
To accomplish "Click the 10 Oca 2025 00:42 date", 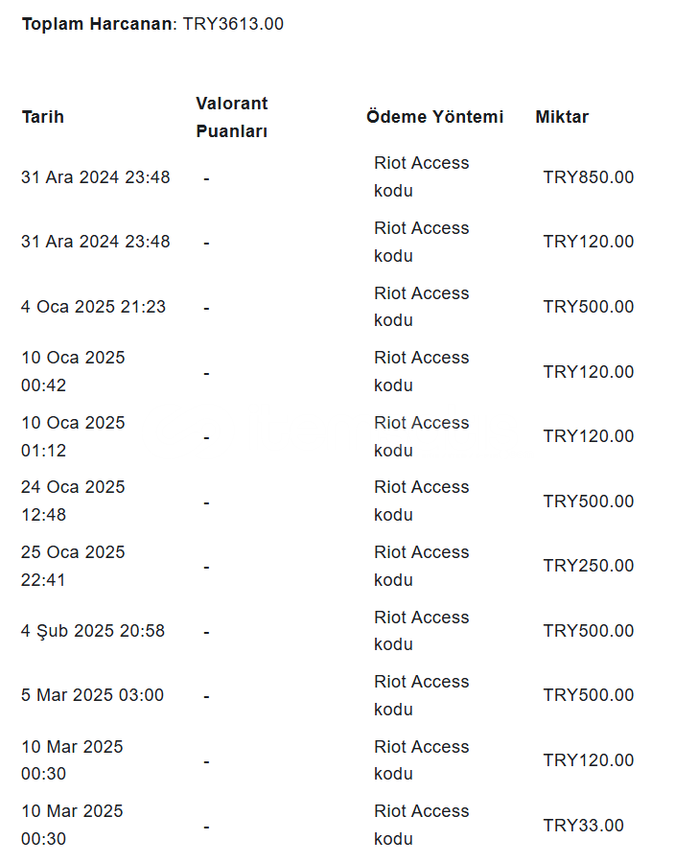I will (73, 371).
